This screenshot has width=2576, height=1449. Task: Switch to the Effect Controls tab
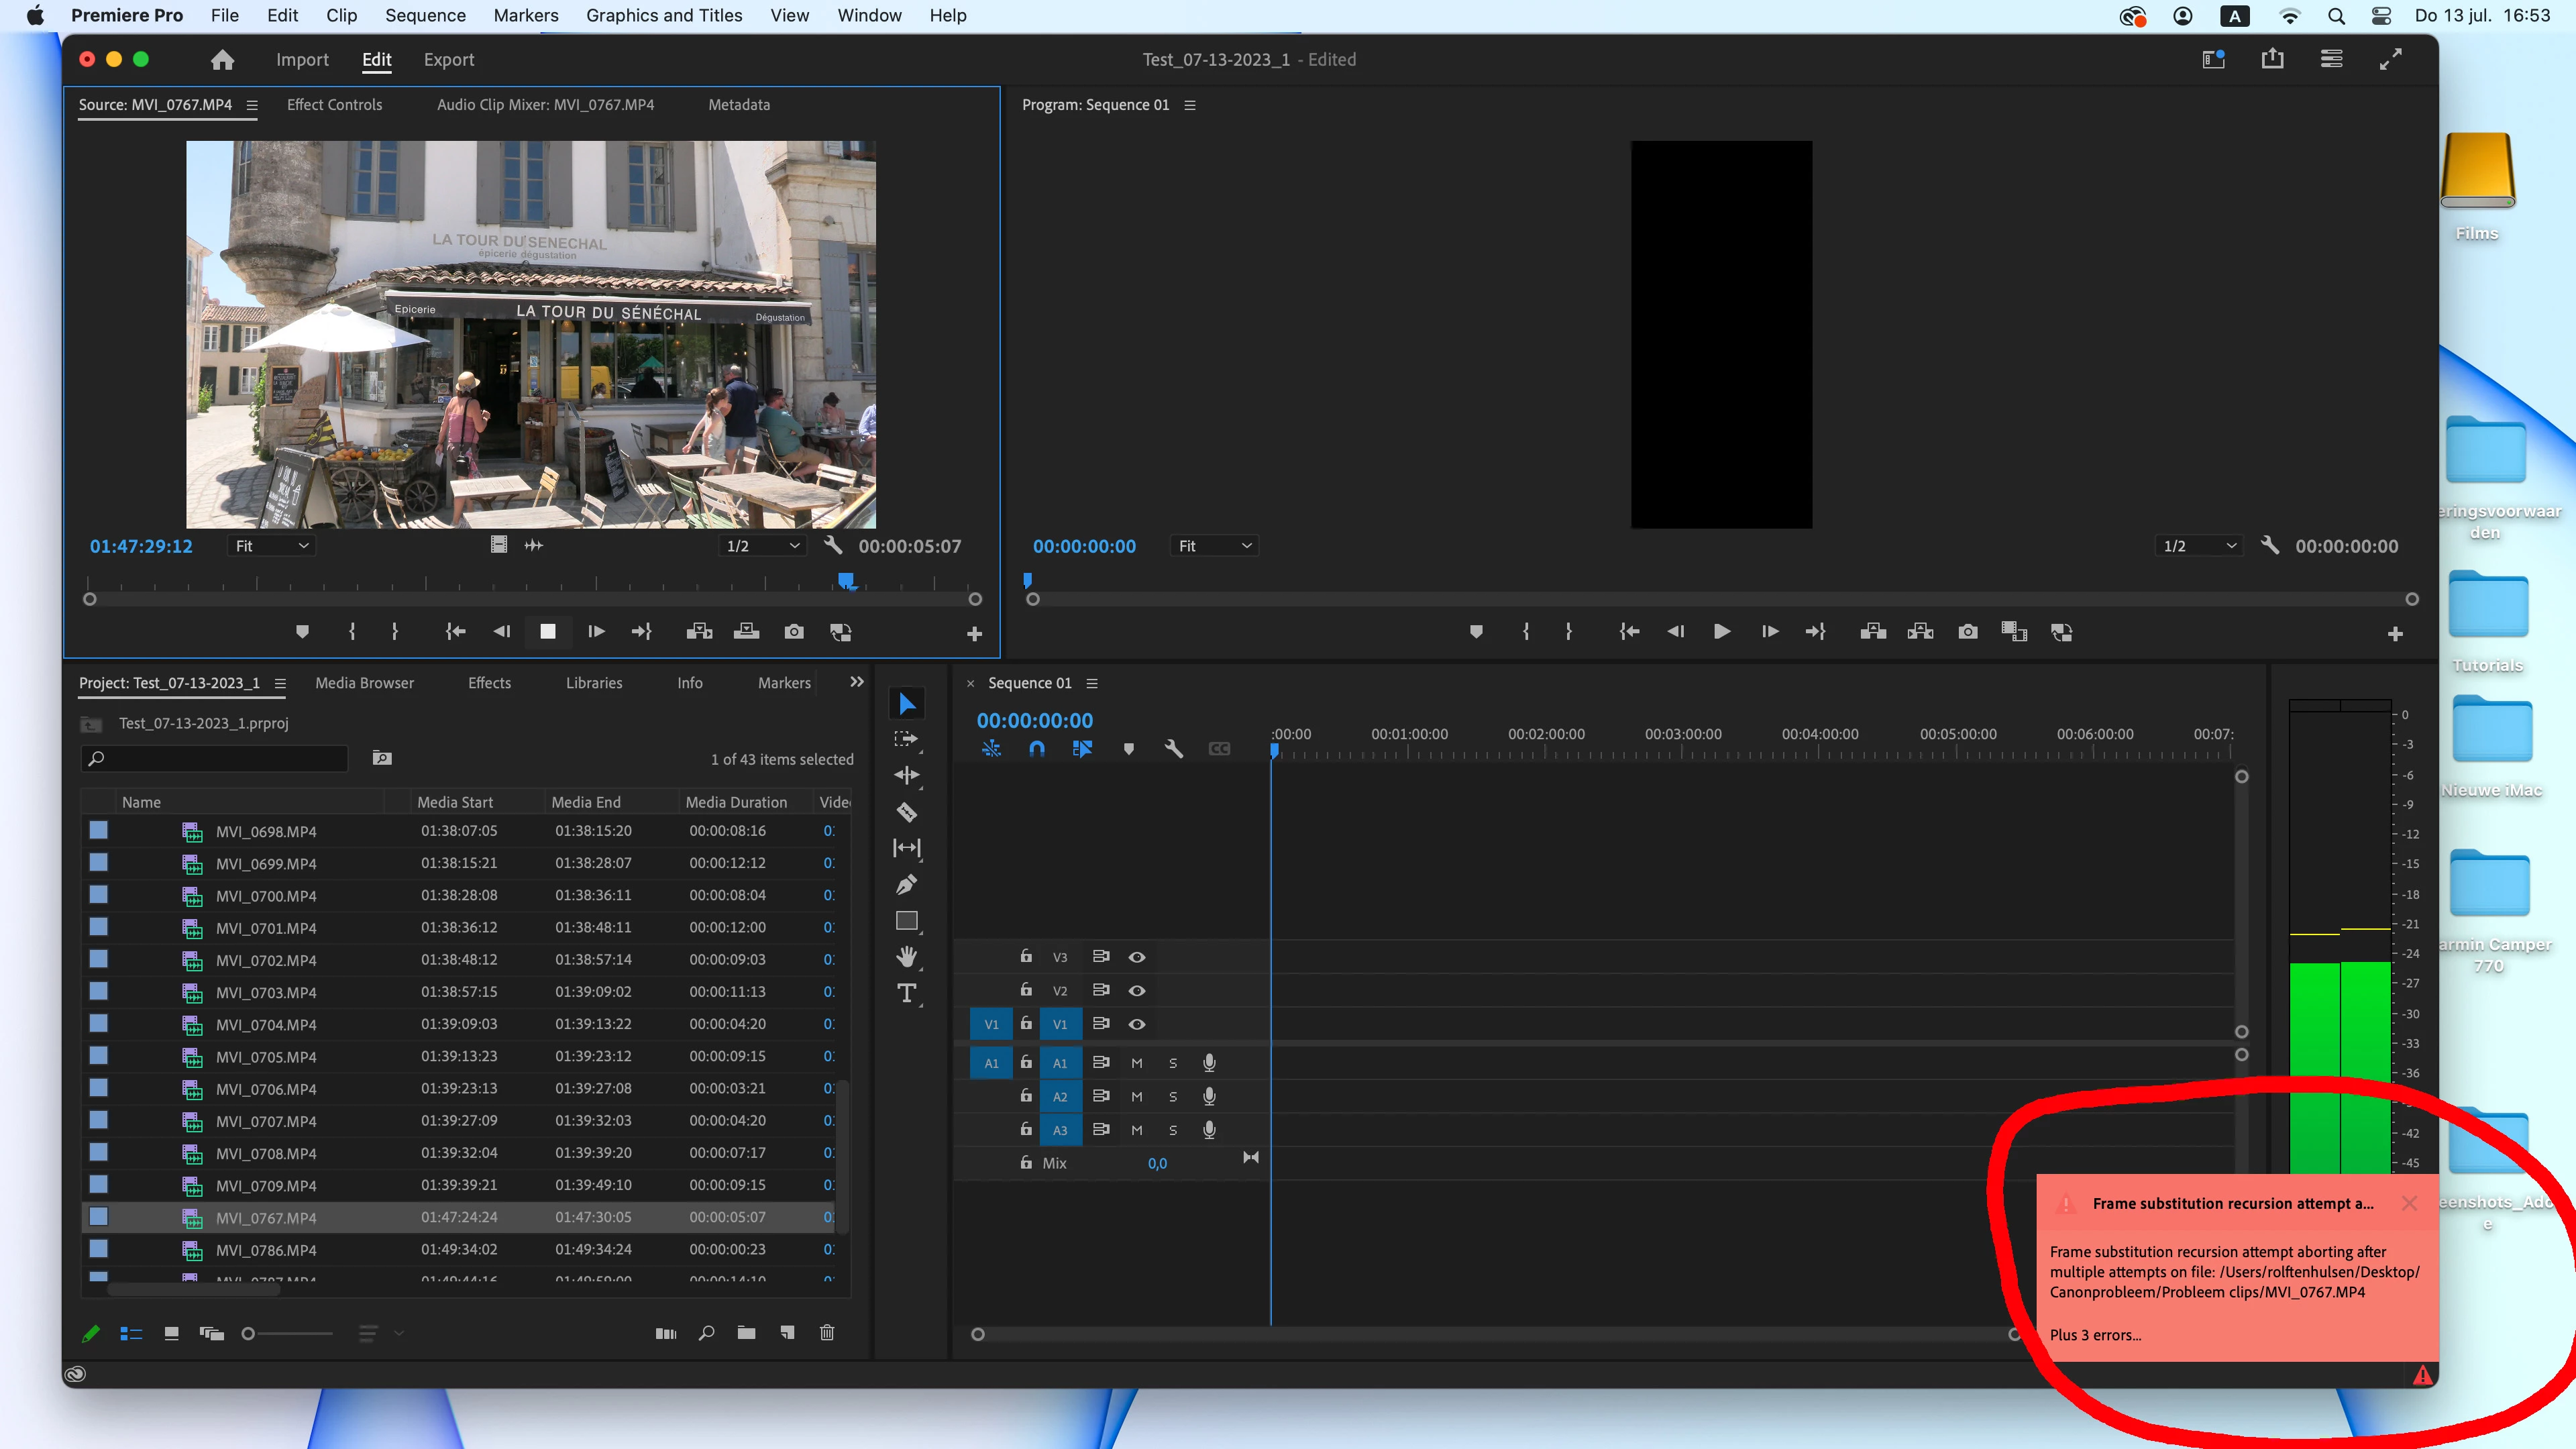(334, 105)
